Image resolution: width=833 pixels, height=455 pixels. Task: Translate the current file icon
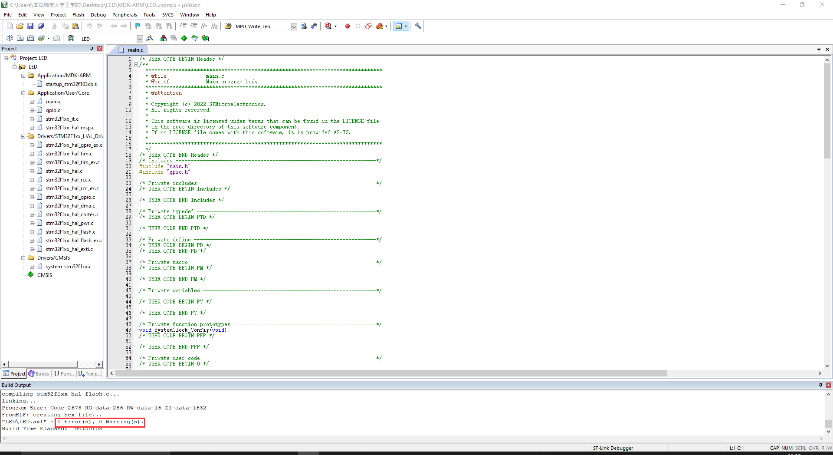click(x=10, y=38)
